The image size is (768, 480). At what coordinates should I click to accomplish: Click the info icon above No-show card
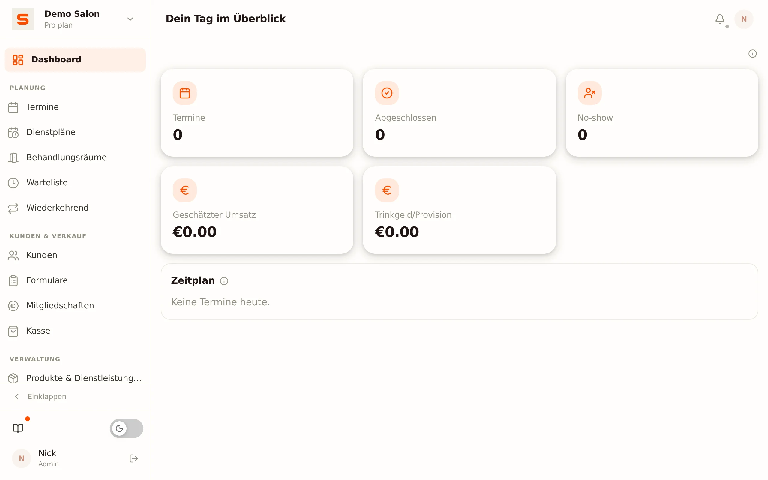pyautogui.click(x=752, y=54)
